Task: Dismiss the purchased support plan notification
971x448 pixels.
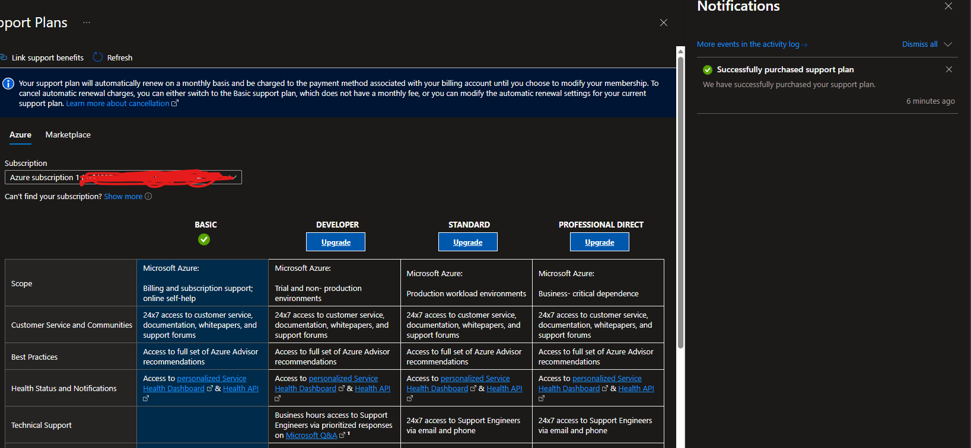Action: click(949, 69)
